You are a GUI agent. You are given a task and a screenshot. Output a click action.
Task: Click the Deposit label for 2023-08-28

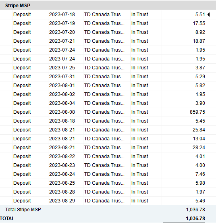pyautogui.click(x=22, y=192)
